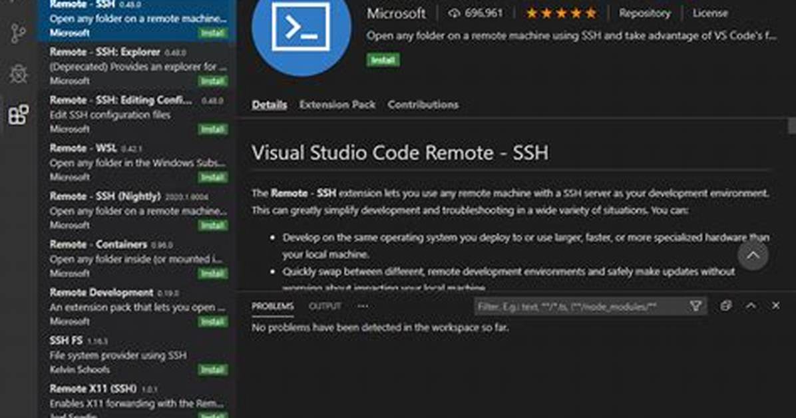Switch to Details tab
This screenshot has width=796, height=418.
[x=269, y=104]
